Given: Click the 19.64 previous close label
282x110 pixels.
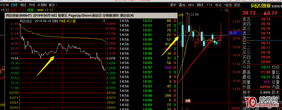Looking at the screenshot, I should 14,58.
